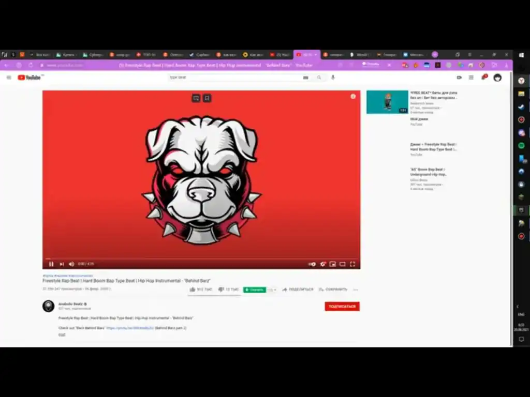Switch to the Сырбин browser tab
This screenshot has width=530, height=397.
coord(200,54)
